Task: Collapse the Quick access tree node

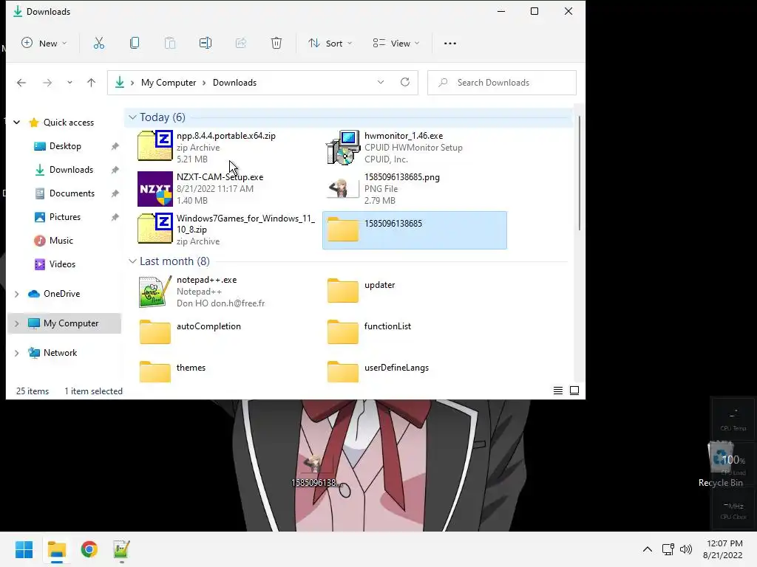Action: coord(16,123)
